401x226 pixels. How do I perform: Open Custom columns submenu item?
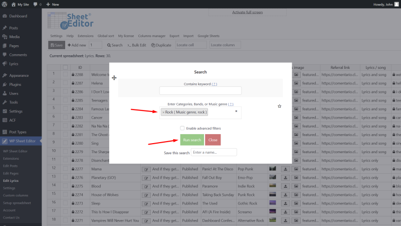16,195
